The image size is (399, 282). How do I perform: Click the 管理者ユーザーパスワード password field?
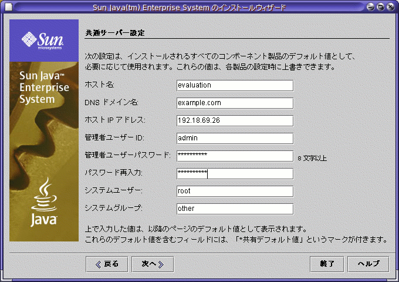(x=235, y=156)
